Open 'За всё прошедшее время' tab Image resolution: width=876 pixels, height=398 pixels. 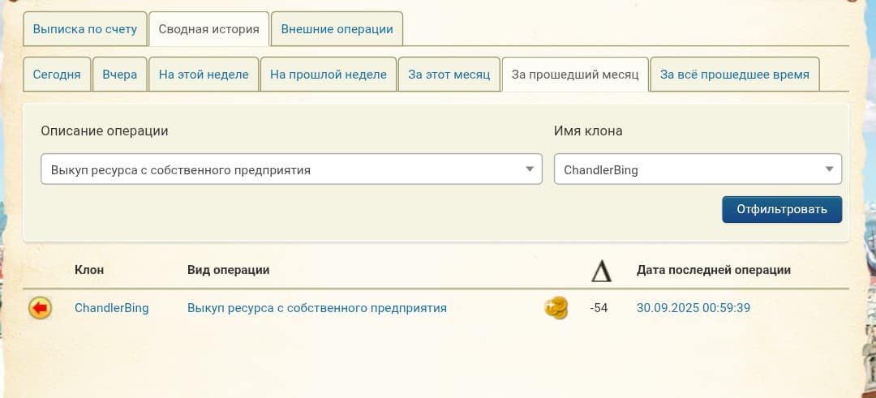click(x=735, y=75)
